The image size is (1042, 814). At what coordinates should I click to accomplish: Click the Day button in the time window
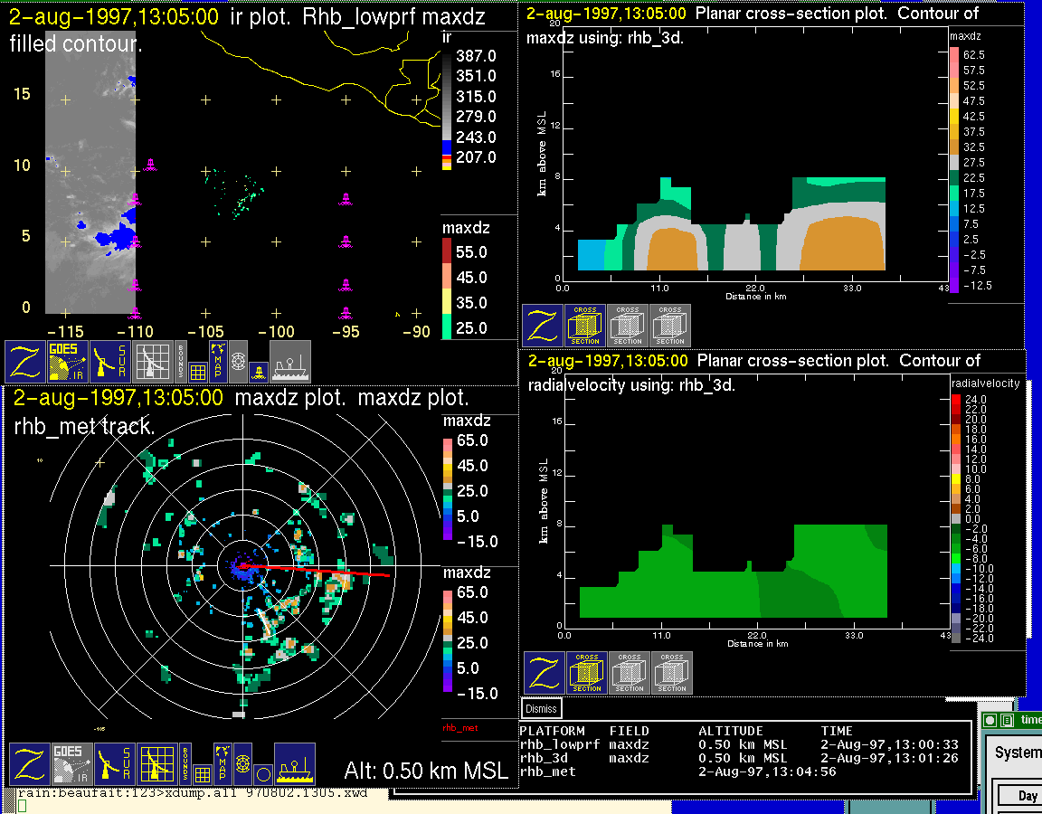pos(1028,796)
